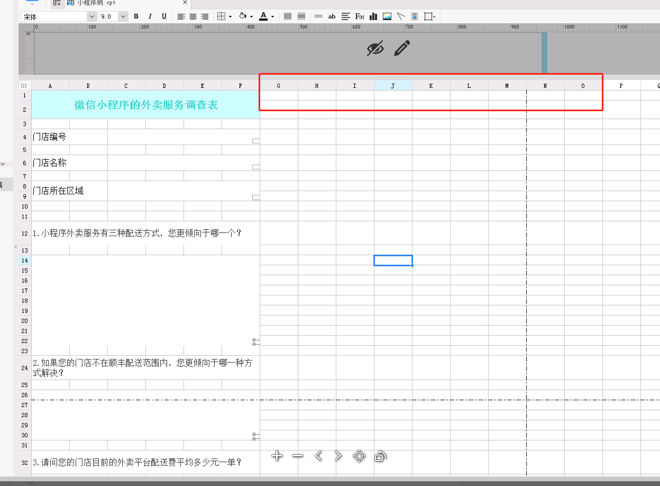Apply the font color 'A' swatch
The height and width of the screenshot is (486, 660).
pos(263,16)
